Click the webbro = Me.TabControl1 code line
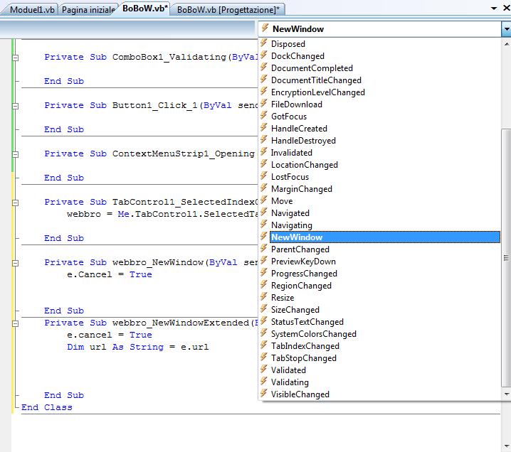511x452 pixels. click(162, 214)
